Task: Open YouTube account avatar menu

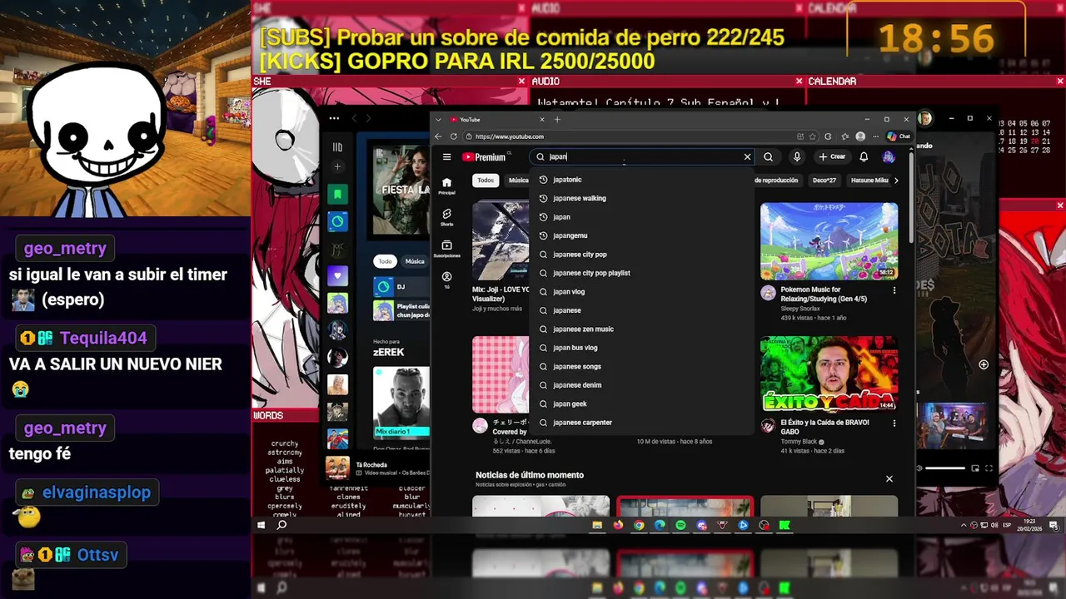Action: (889, 156)
